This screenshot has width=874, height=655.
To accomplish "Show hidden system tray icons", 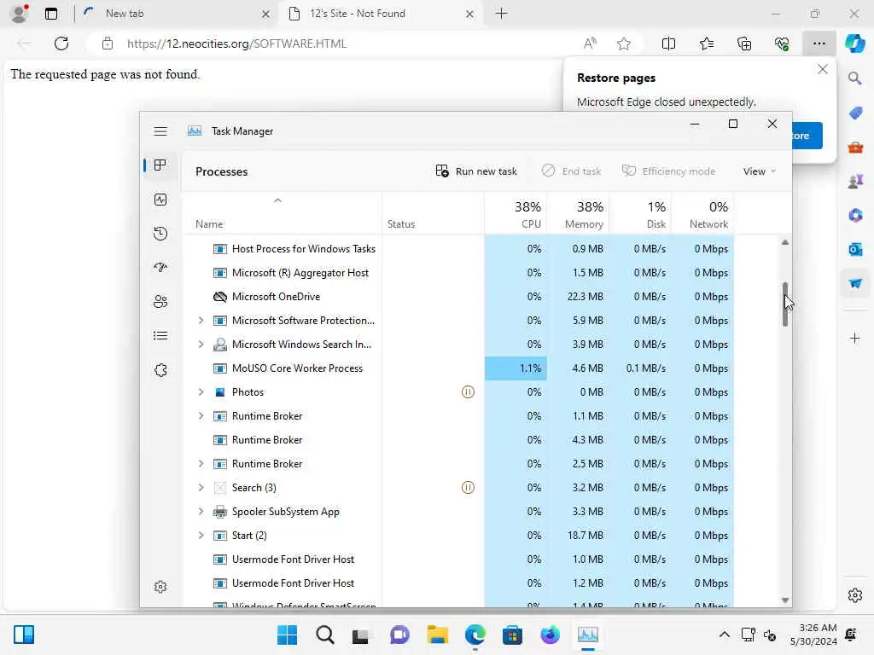I will [724, 635].
